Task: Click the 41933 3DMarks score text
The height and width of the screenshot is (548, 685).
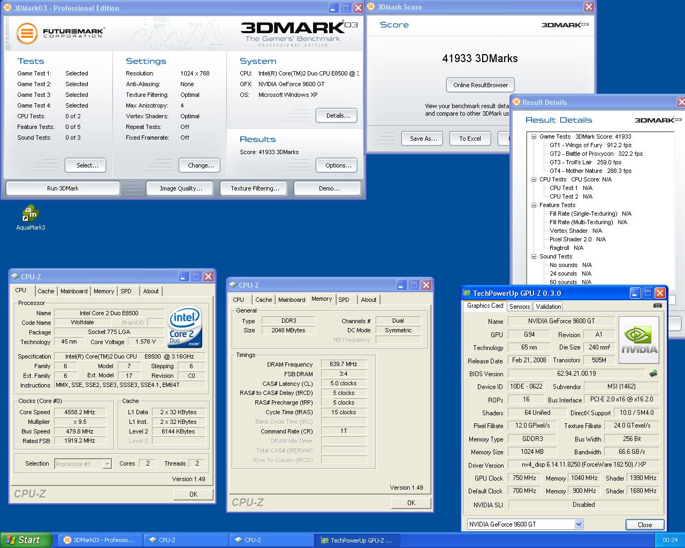Action: (480, 58)
